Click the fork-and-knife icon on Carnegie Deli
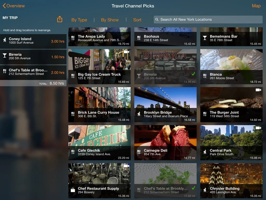 [x=139, y=152]
